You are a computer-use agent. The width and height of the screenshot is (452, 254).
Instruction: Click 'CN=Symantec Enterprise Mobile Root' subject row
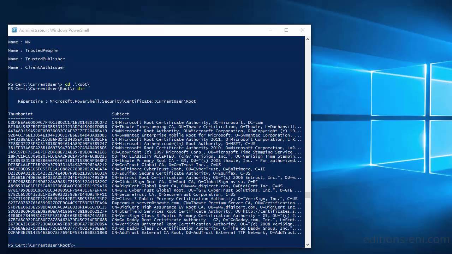click(x=207, y=135)
